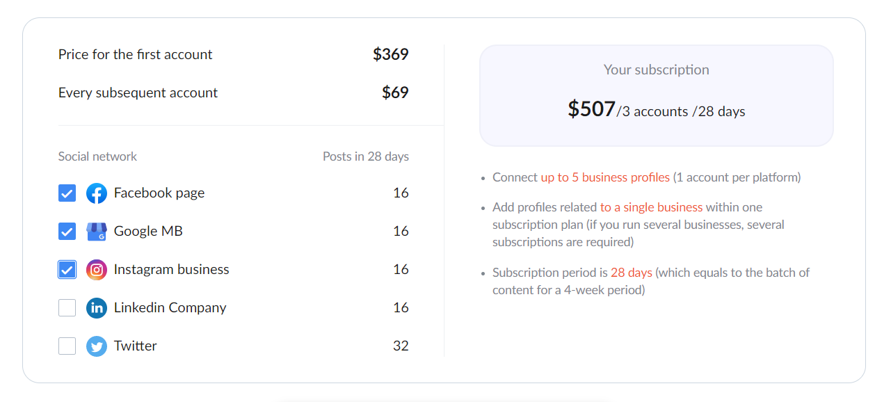
Task: Click the Twitter bird icon
Action: coord(97,346)
